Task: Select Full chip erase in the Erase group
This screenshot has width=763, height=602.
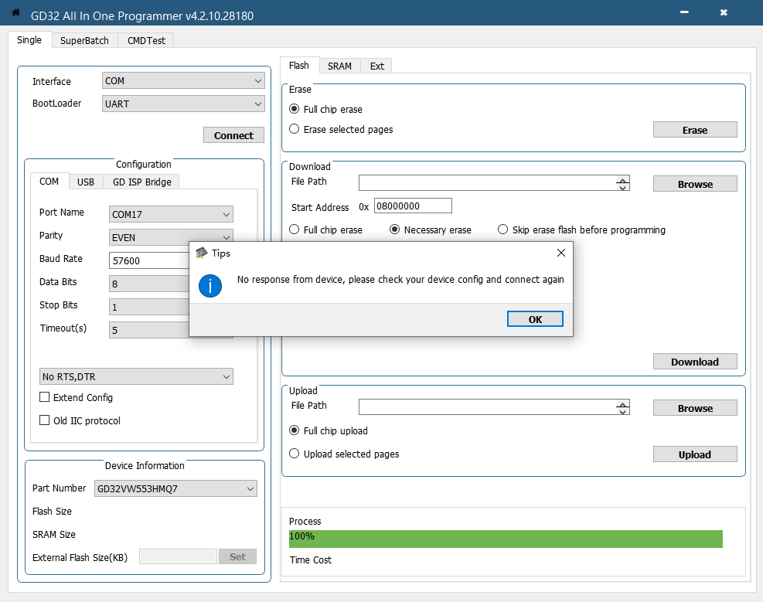Action: 294,109
